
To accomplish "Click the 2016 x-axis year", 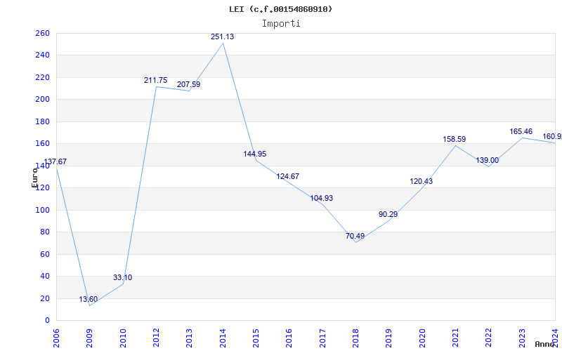I will pos(289,338).
